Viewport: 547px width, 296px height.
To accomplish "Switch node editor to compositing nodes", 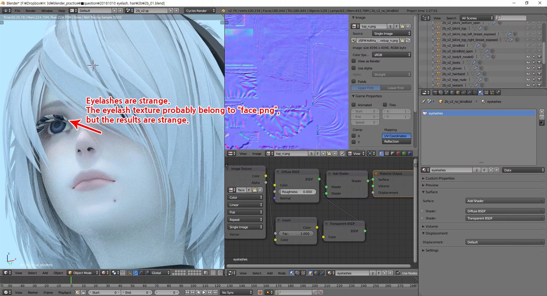I will point(297,273).
